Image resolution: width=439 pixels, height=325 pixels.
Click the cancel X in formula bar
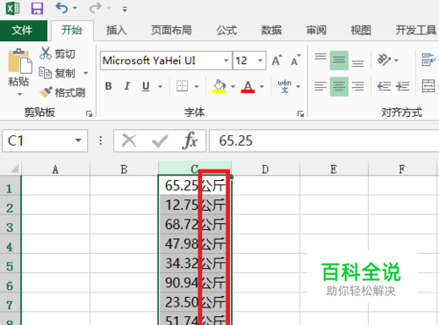click(x=129, y=141)
